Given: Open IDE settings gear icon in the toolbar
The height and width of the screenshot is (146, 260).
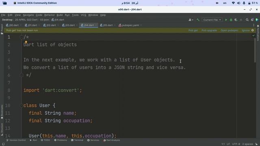Looking at the screenshot, I should (252, 20).
